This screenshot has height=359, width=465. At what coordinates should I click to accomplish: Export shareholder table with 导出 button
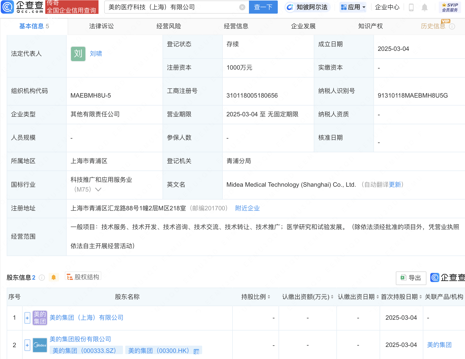[x=411, y=278]
